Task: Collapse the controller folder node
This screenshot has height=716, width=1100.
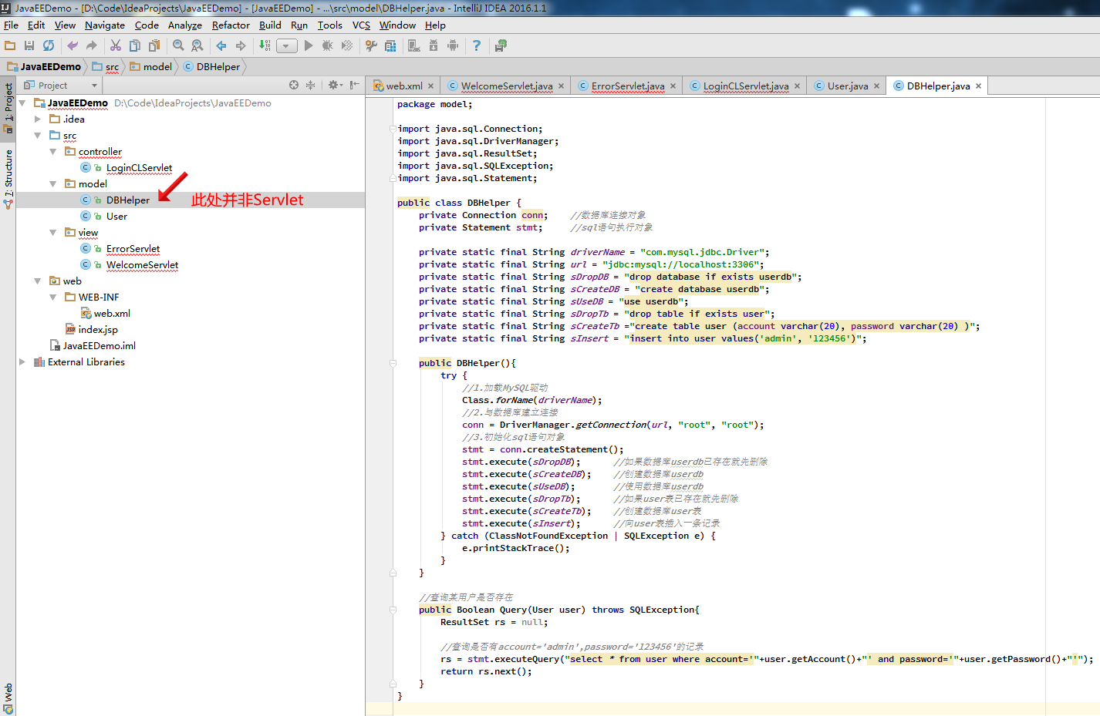Action: (53, 152)
